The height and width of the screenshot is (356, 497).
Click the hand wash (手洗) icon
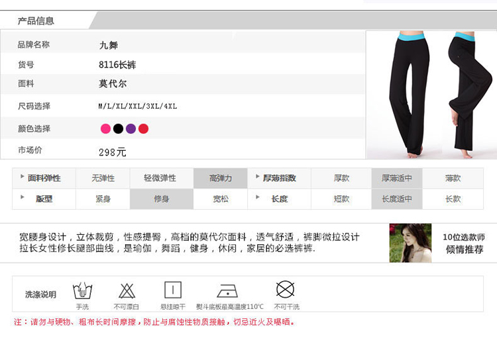(82, 290)
